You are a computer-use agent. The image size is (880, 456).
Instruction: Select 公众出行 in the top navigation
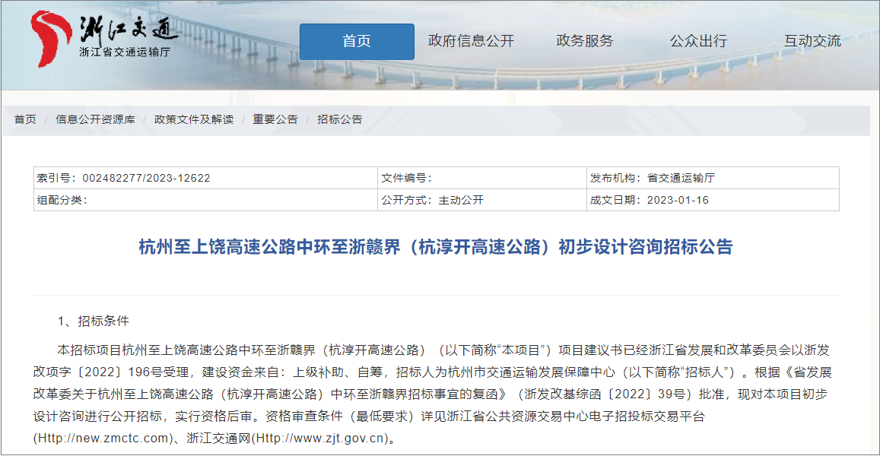click(x=698, y=41)
